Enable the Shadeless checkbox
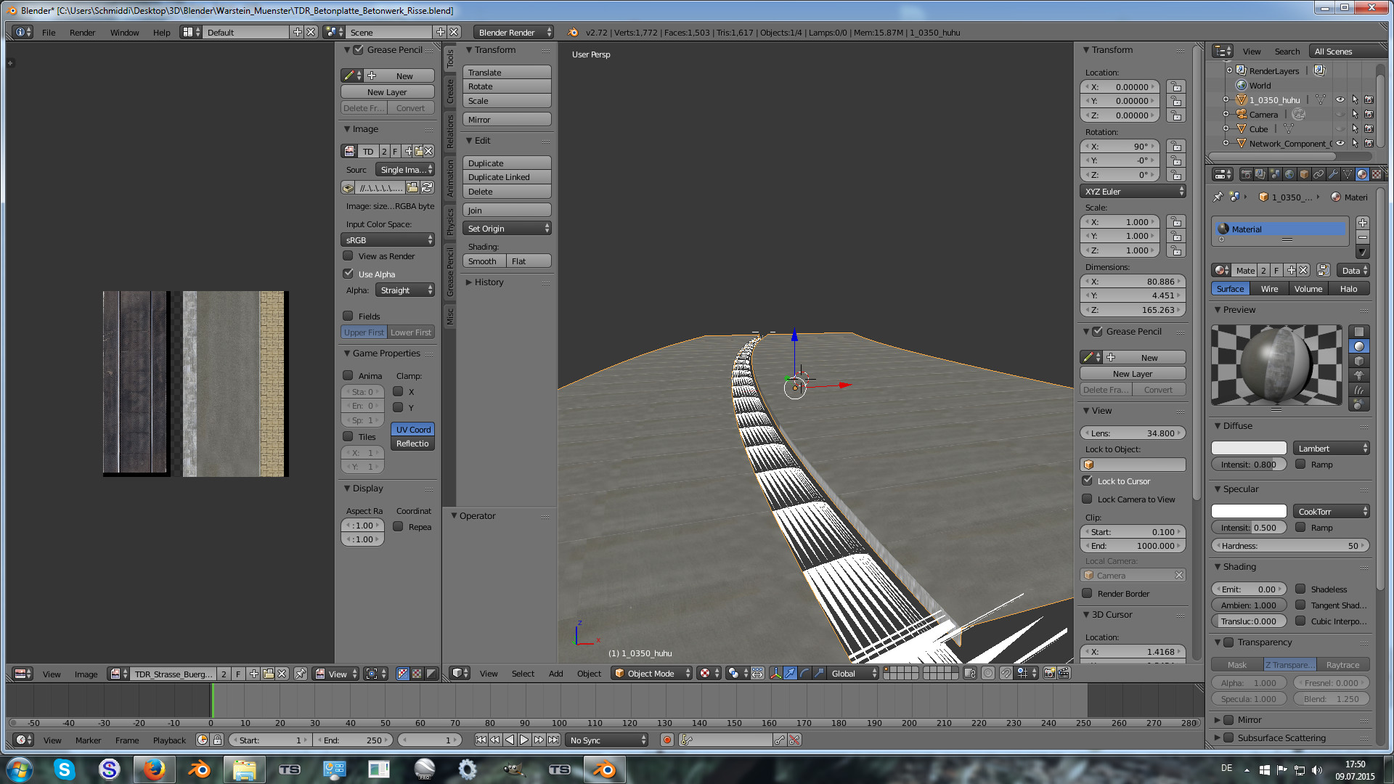 [x=1300, y=589]
